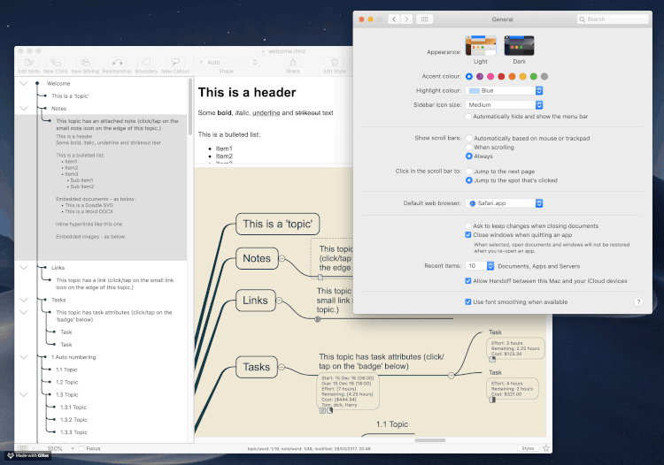
Task: Open the Shape dropdown set to Auto
Action: tap(226, 62)
